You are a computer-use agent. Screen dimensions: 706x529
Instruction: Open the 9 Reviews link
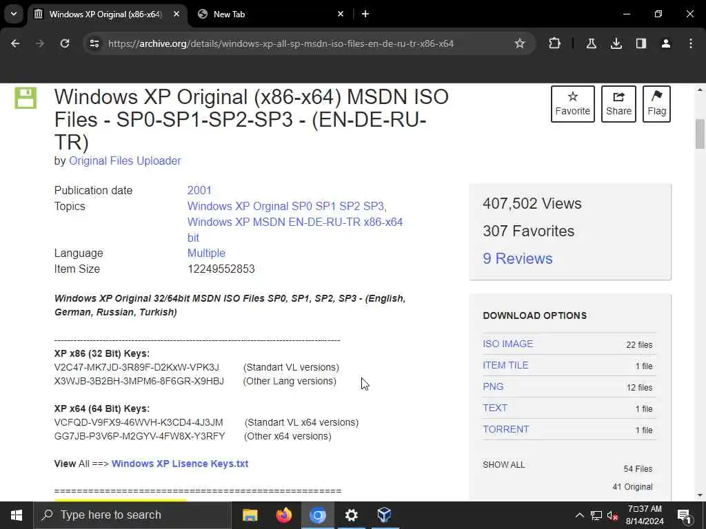[518, 259]
